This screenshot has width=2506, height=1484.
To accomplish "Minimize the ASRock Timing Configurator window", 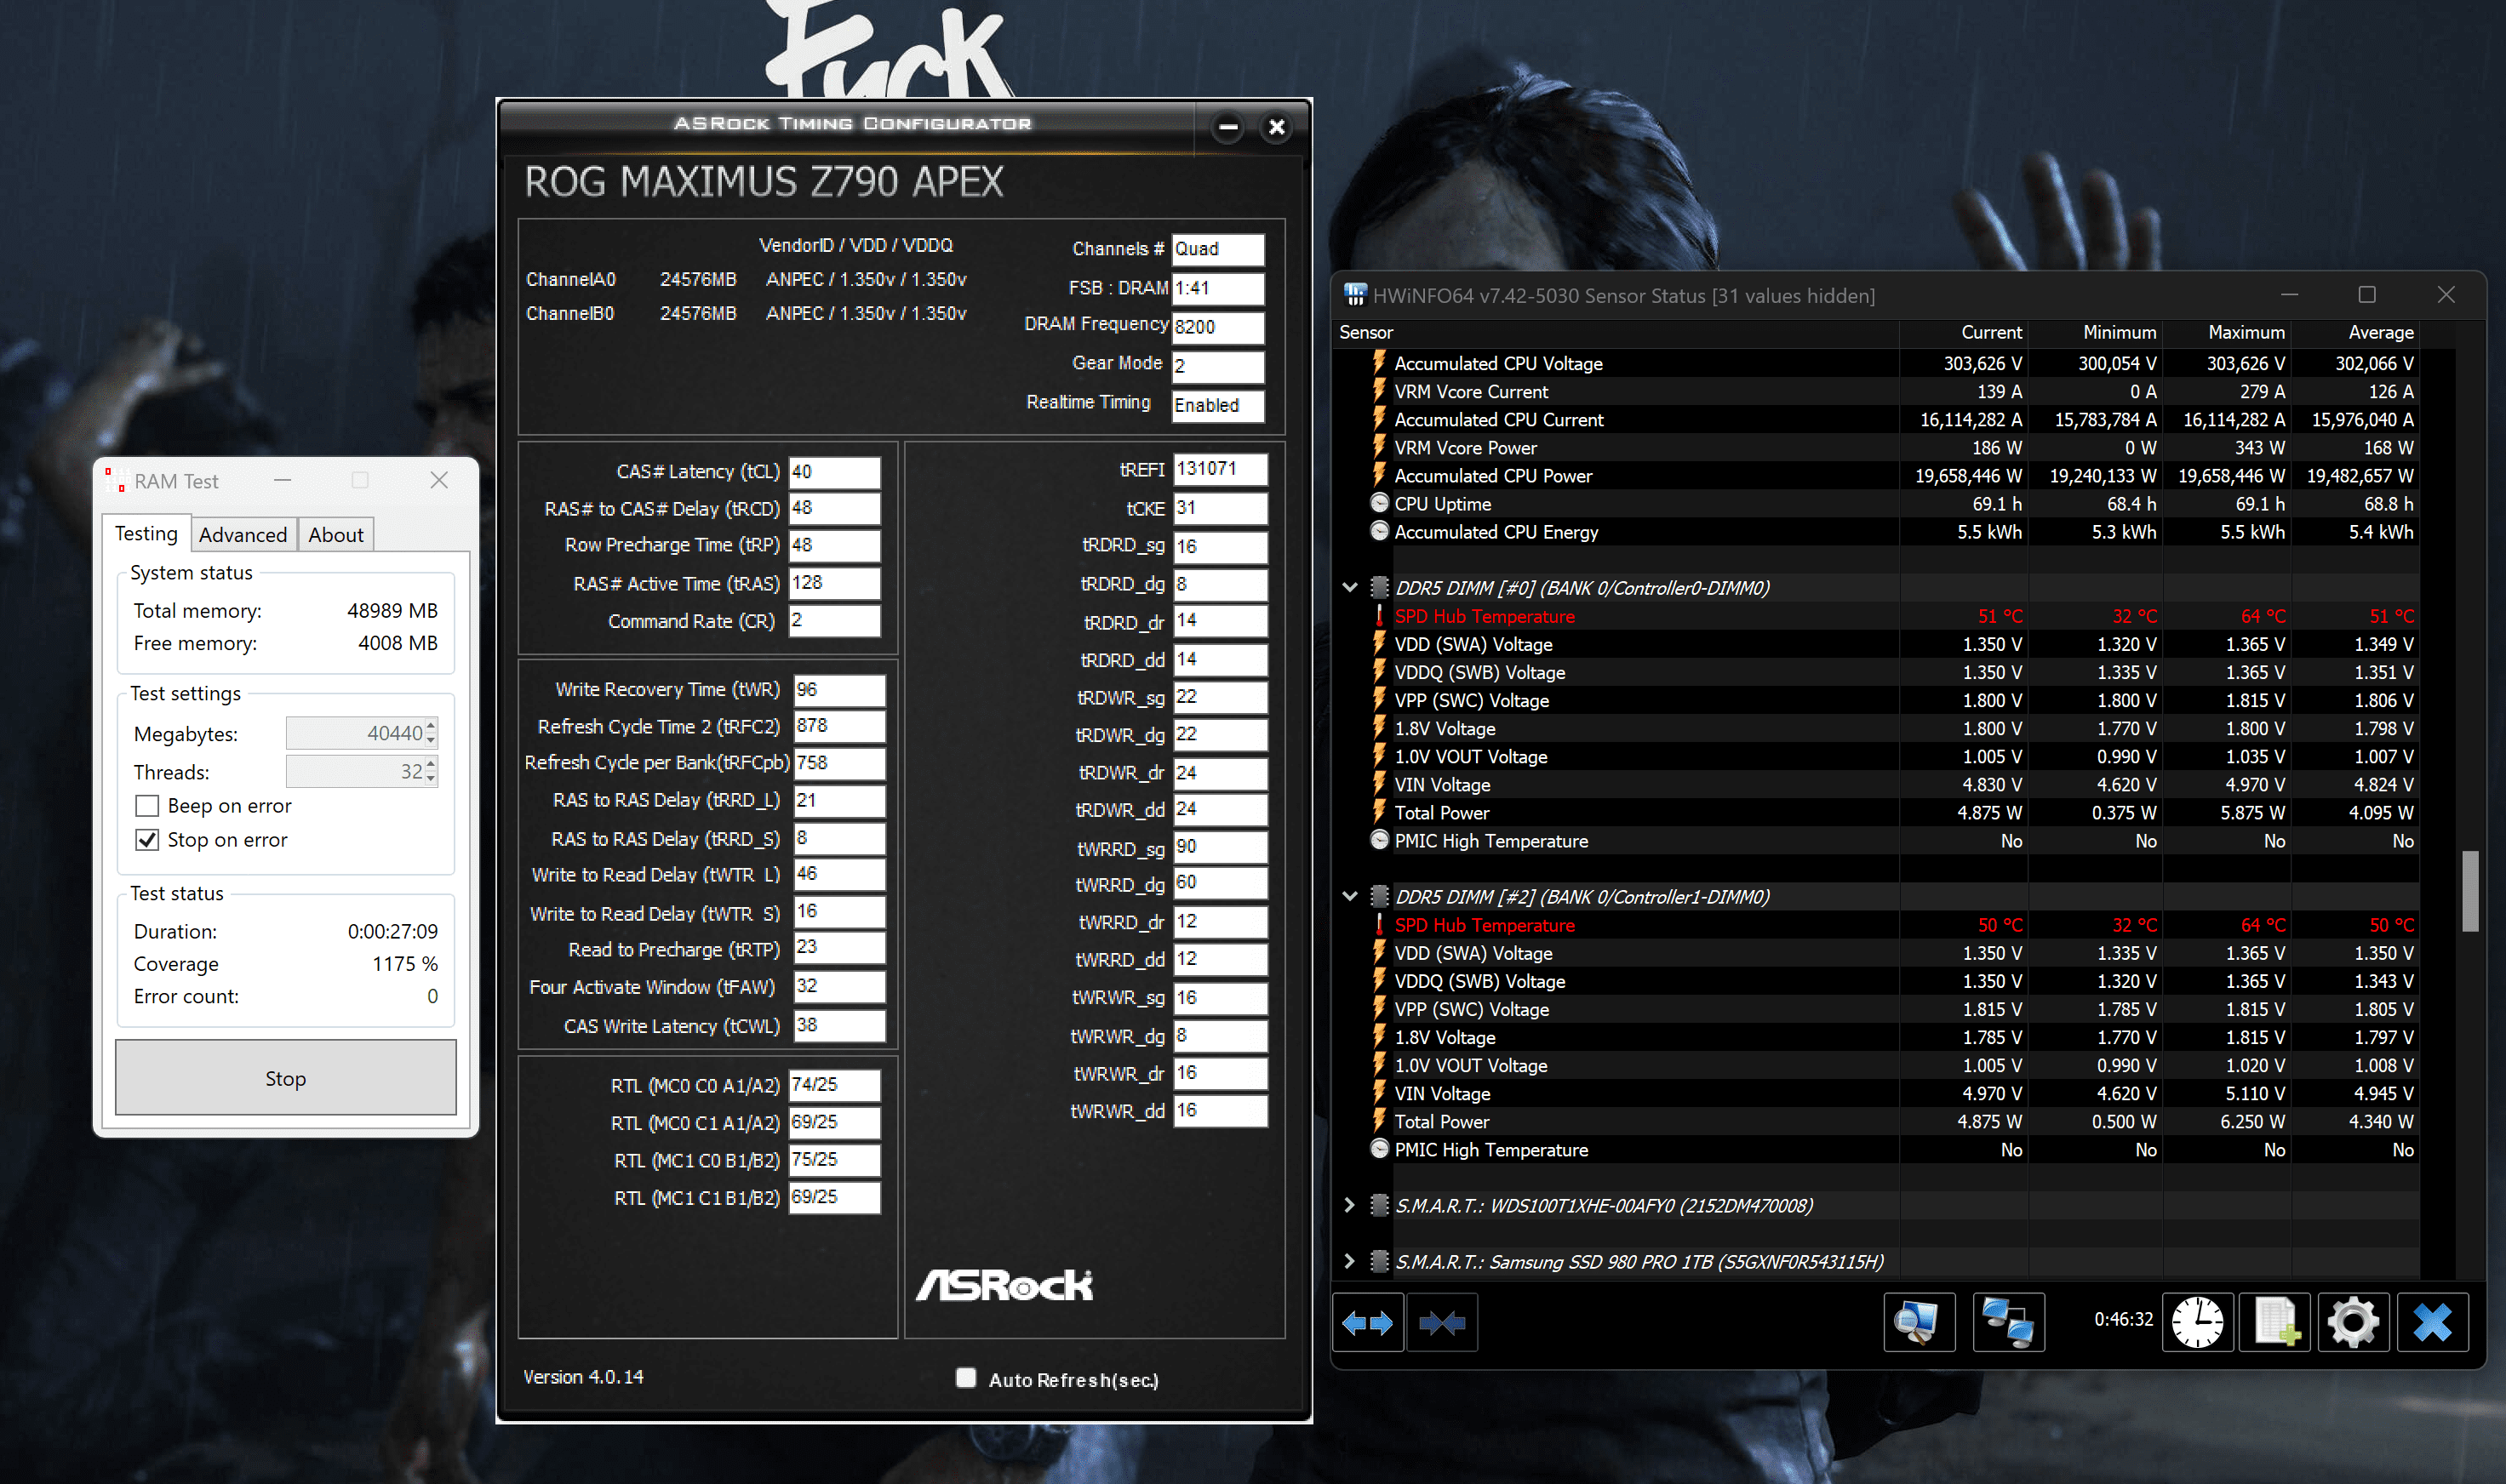I will (1227, 127).
